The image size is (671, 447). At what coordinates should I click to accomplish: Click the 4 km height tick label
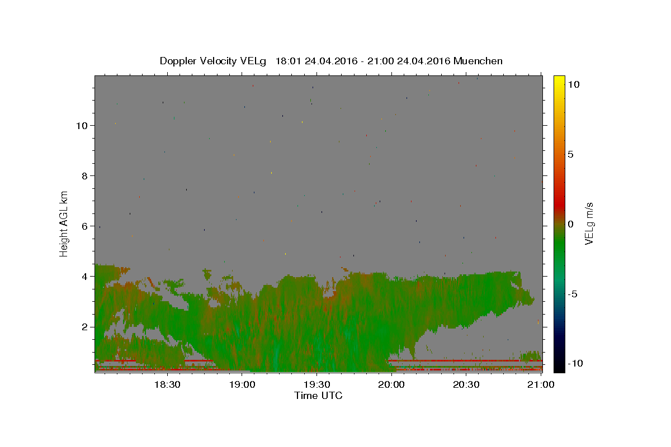click(84, 276)
